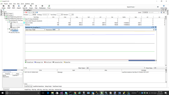The height and width of the screenshot is (95, 169).
Task: Collapse the SOAP project 1 tree node
Action: click(x=3, y=15)
